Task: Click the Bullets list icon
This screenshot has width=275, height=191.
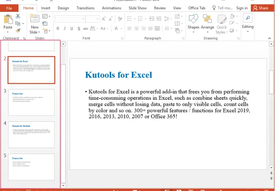Action: click(129, 19)
